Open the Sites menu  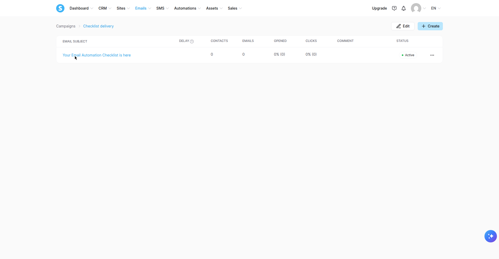(123, 8)
